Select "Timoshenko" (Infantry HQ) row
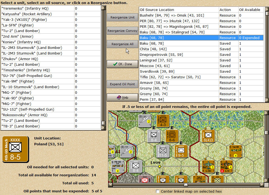269x195 pixels. [51, 70]
